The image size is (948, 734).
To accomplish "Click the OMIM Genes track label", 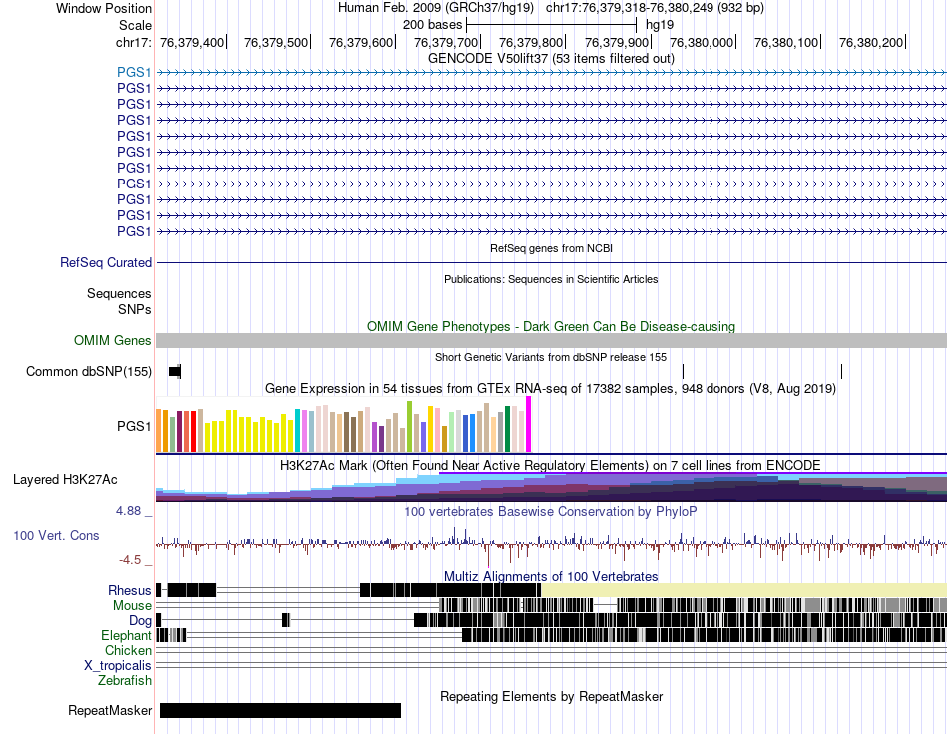I will coord(113,341).
